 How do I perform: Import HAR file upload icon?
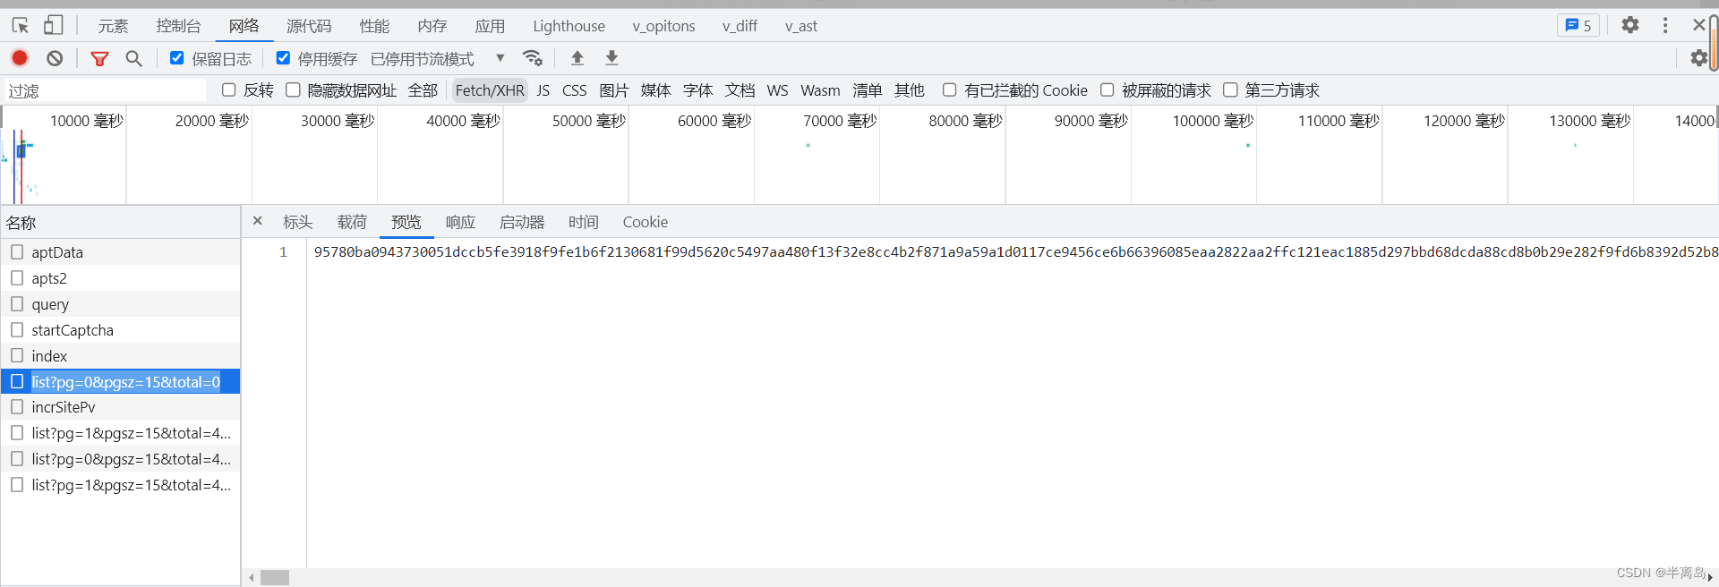point(577,58)
